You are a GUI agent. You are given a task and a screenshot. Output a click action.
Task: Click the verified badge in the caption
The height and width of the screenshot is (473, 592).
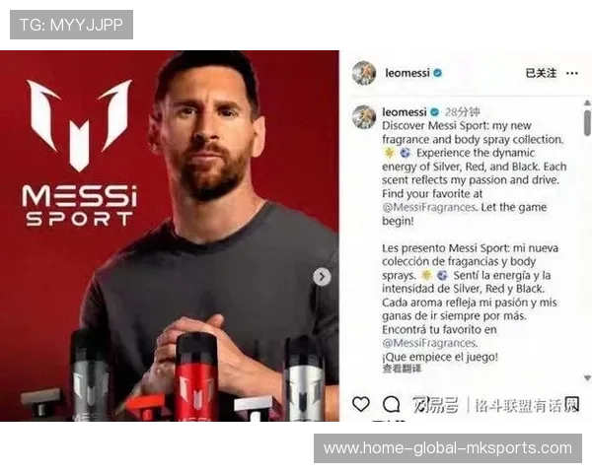(x=435, y=112)
